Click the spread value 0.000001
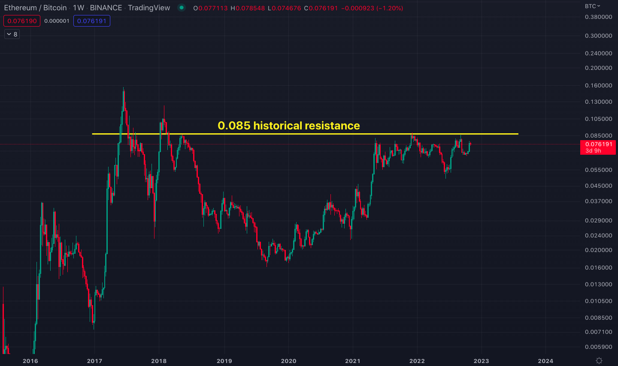This screenshot has width=618, height=366. click(x=57, y=21)
